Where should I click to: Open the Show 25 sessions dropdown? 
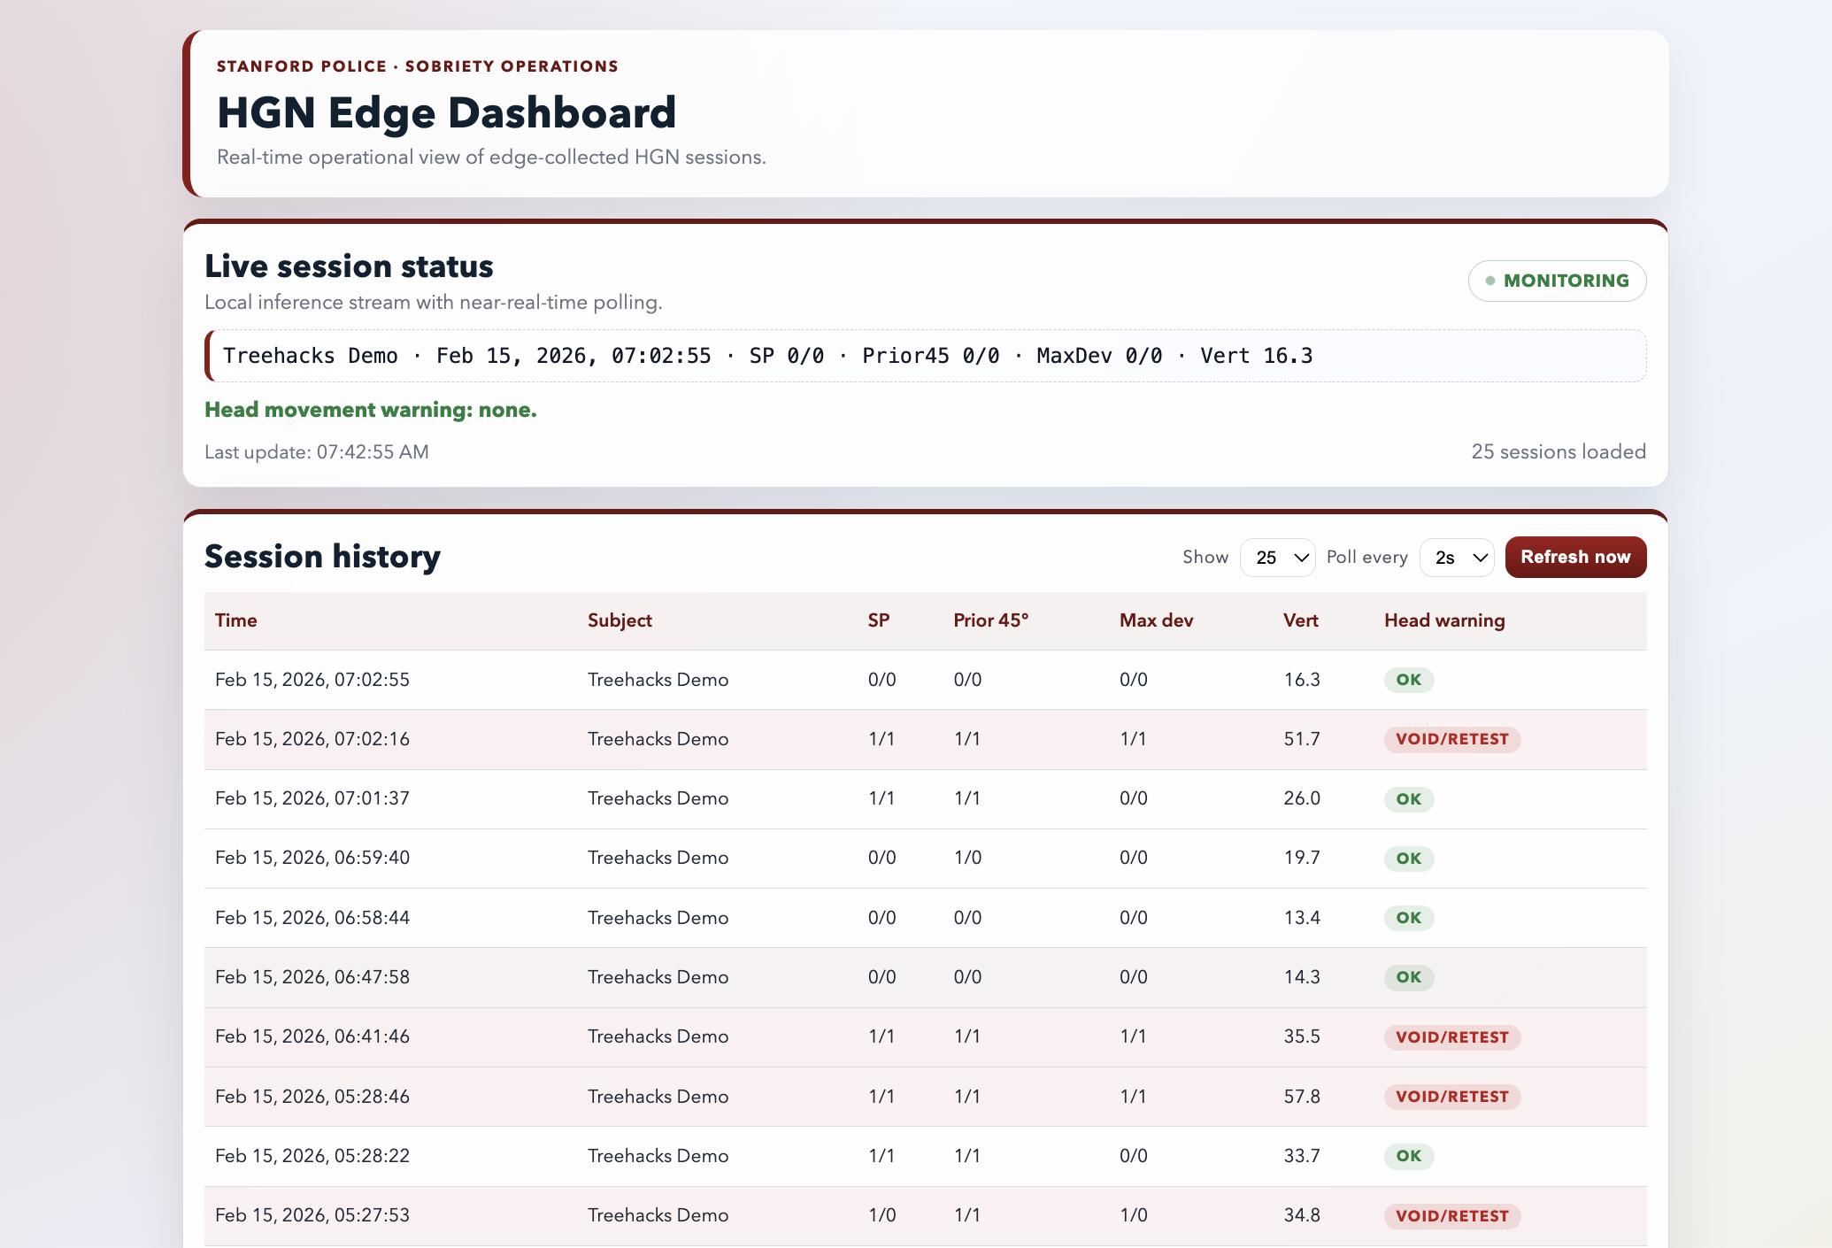[x=1277, y=558]
